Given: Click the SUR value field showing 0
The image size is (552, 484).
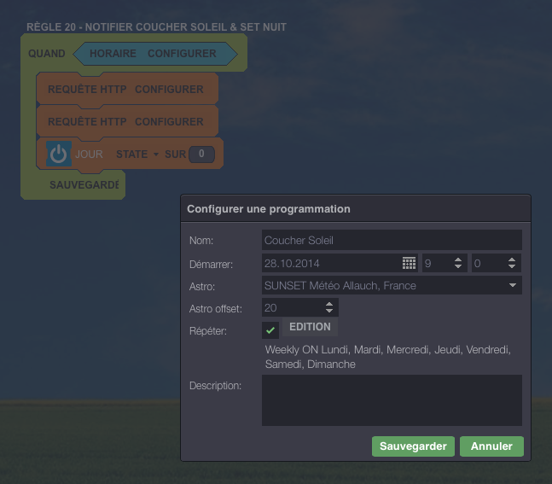Looking at the screenshot, I should pyautogui.click(x=200, y=155).
